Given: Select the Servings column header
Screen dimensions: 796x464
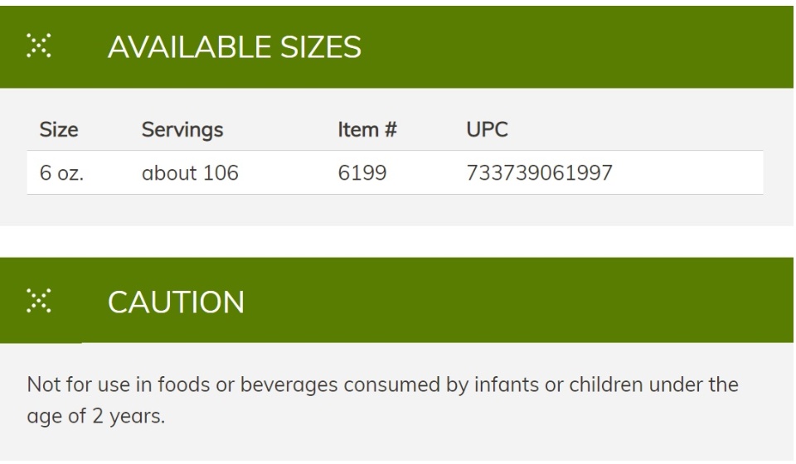Looking at the screenshot, I should pos(182,130).
